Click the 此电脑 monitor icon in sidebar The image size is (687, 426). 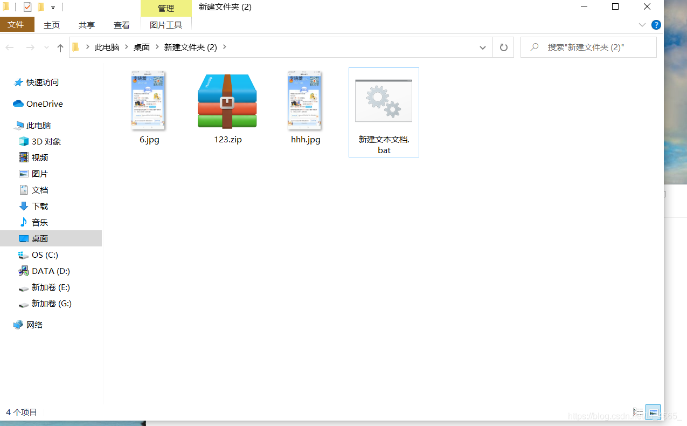[x=19, y=125]
